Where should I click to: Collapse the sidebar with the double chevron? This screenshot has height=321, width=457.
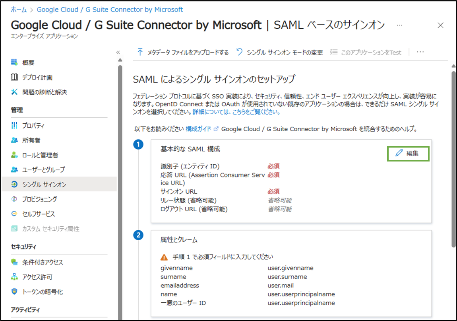coord(118,52)
